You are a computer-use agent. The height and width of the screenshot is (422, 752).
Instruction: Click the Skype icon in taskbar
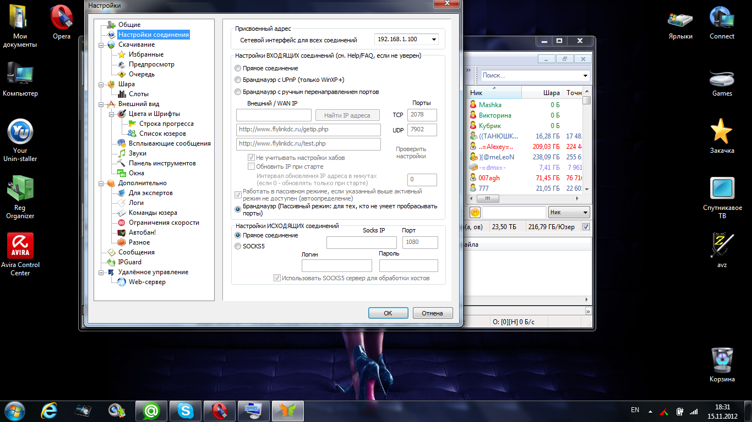pos(184,410)
